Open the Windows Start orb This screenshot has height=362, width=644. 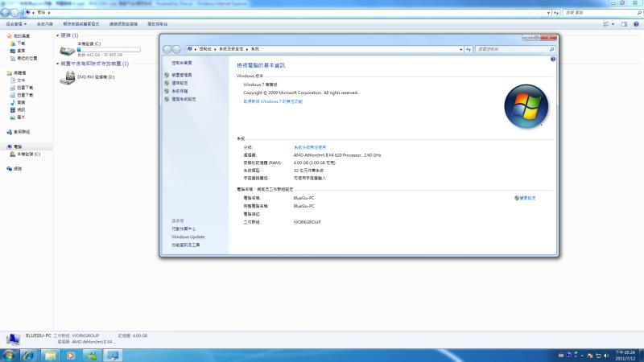(8, 356)
